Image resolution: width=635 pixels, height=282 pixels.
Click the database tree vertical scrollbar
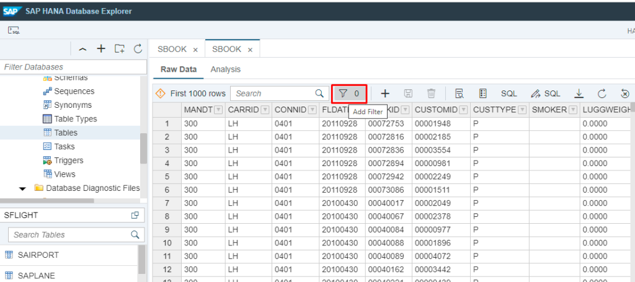pyautogui.click(x=143, y=148)
